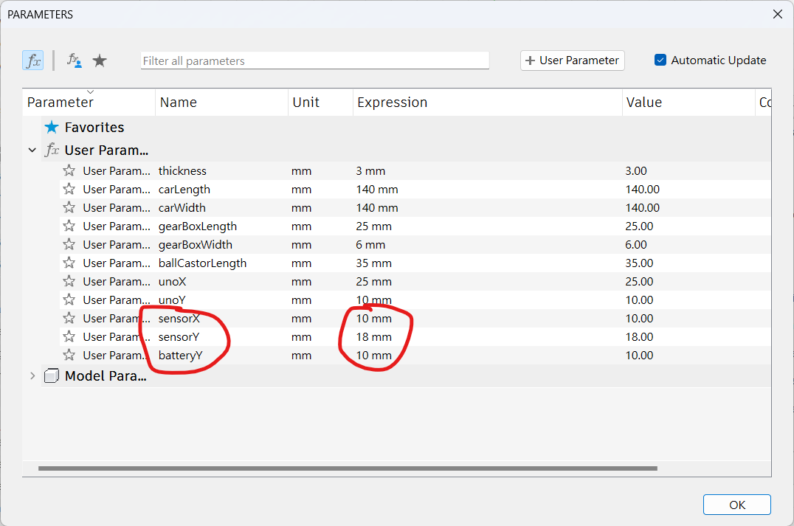Select the carWidth expression cell
This screenshot has width=794, height=526.
[377, 208]
